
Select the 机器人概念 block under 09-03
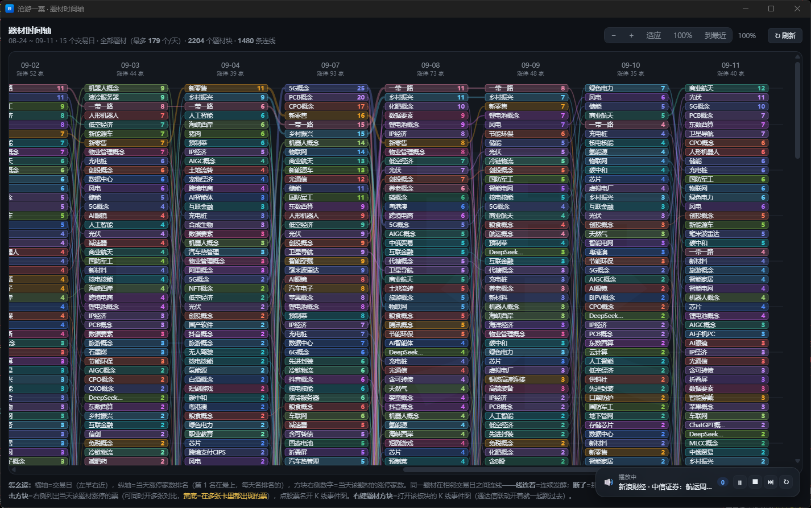126,88
